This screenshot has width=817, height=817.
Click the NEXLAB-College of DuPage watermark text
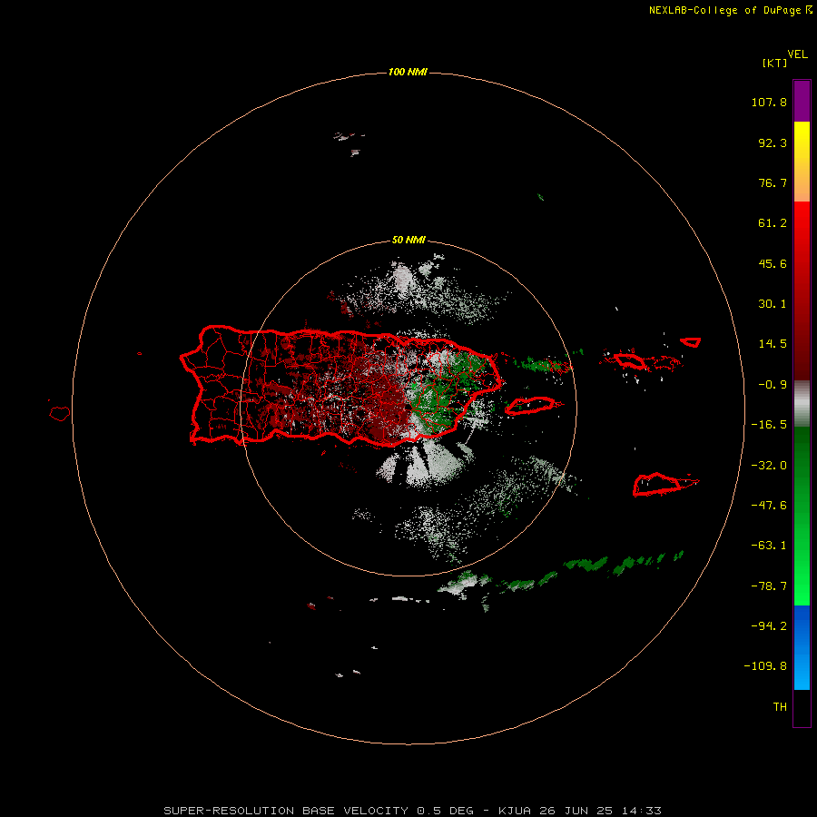click(730, 10)
